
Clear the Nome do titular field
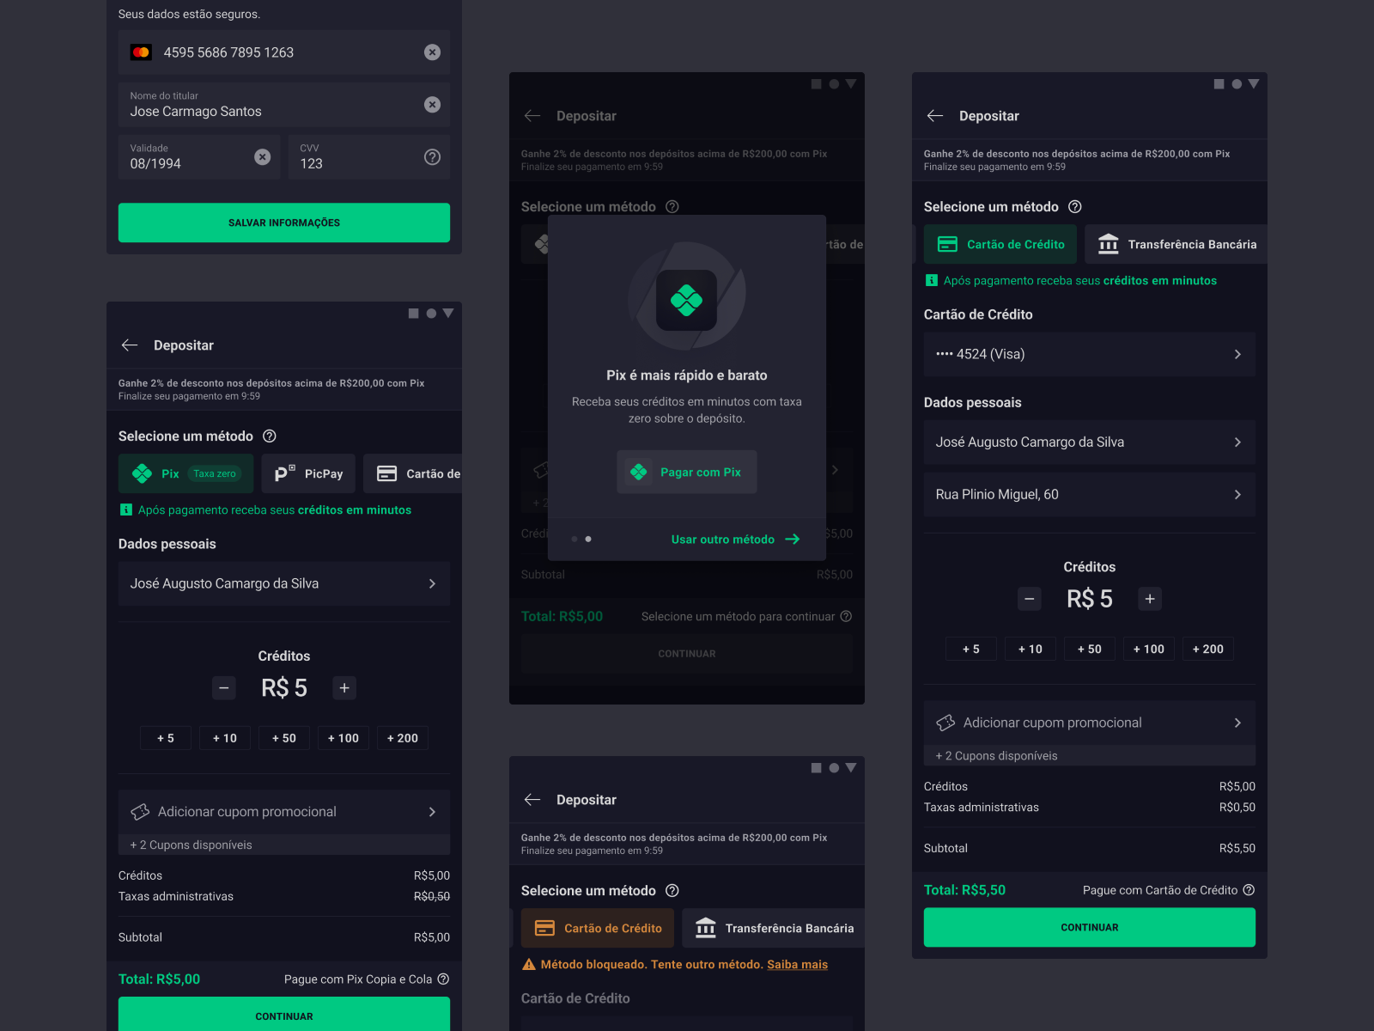[433, 105]
